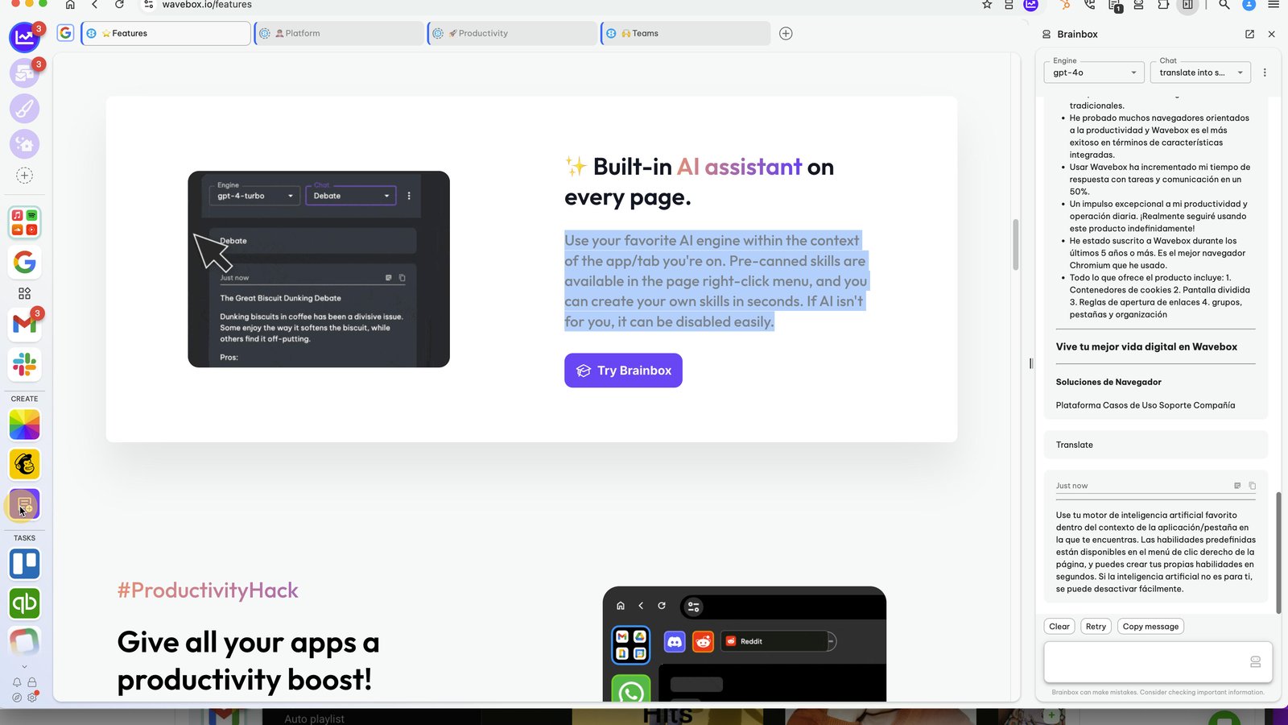
Task: Open Brainbox more options menu
Action: [x=1265, y=72]
